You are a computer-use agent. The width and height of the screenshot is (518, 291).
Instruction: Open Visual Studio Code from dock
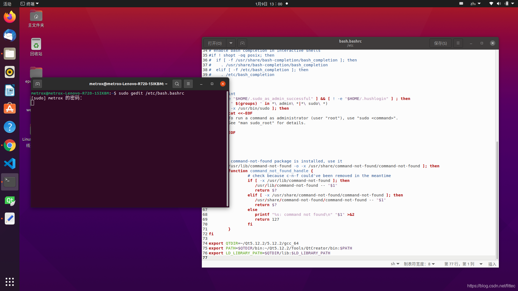click(10, 164)
